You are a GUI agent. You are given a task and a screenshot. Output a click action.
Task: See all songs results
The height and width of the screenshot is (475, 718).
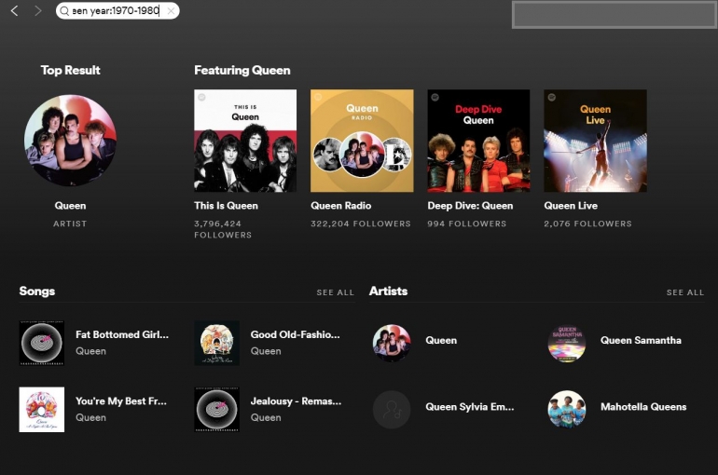point(335,292)
